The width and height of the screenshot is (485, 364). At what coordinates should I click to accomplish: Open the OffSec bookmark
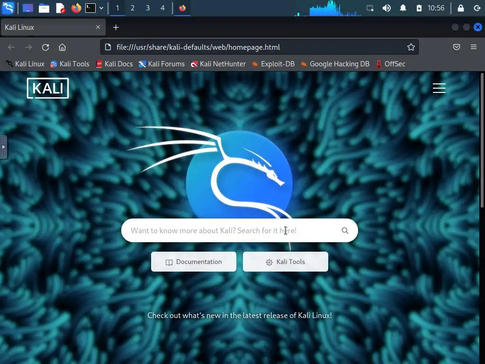click(390, 64)
